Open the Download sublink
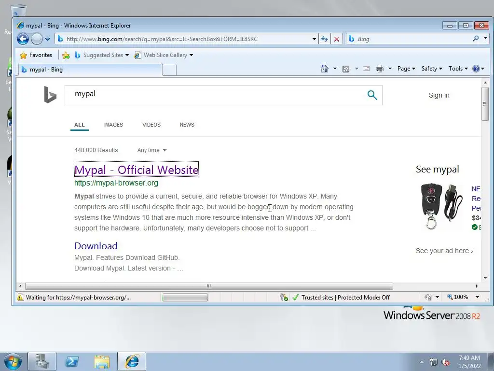Viewport: 494px width, 371px height. tap(96, 246)
